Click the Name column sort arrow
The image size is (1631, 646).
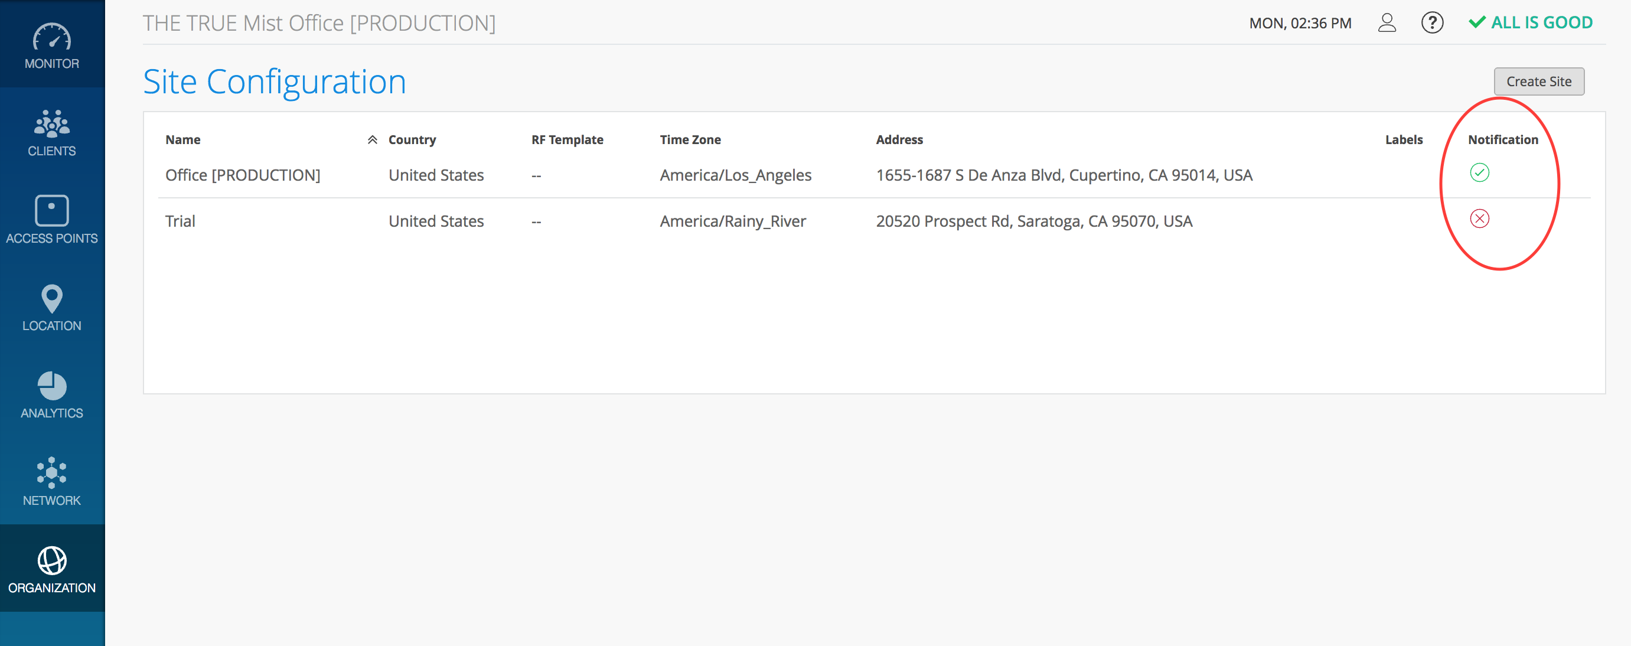click(x=372, y=140)
